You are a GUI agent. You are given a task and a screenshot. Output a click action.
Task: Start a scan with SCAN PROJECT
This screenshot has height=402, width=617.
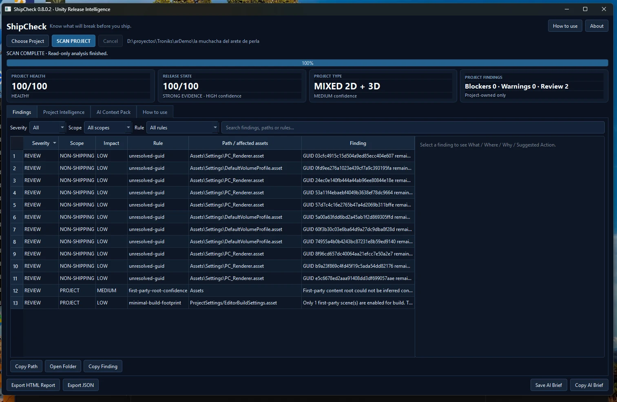[x=73, y=41]
